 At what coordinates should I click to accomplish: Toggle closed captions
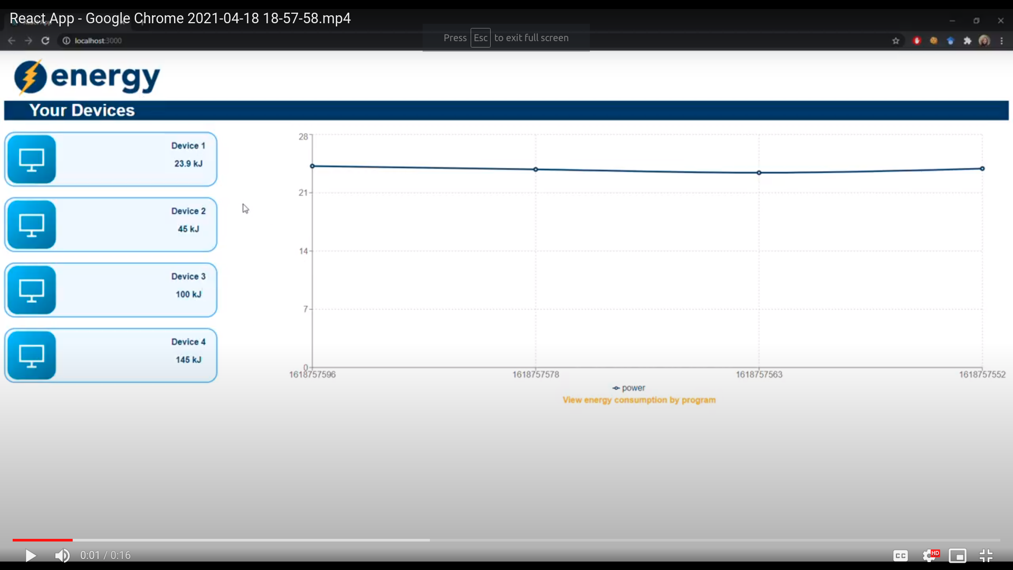coord(901,555)
